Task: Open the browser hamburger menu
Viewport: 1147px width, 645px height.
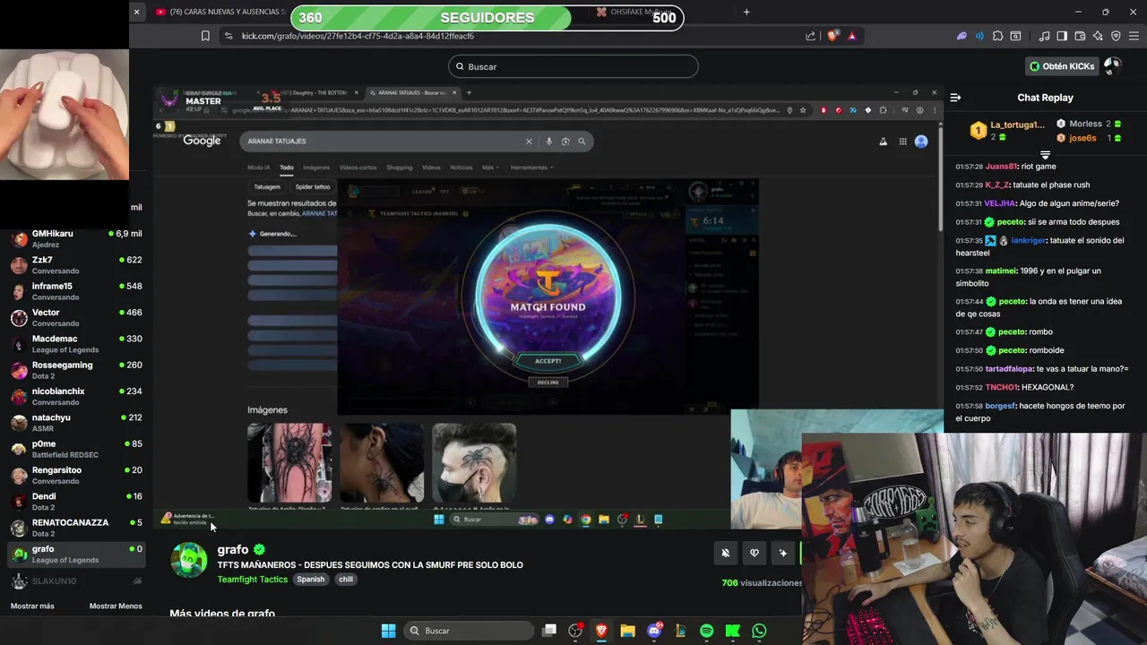Action: click(x=1134, y=36)
